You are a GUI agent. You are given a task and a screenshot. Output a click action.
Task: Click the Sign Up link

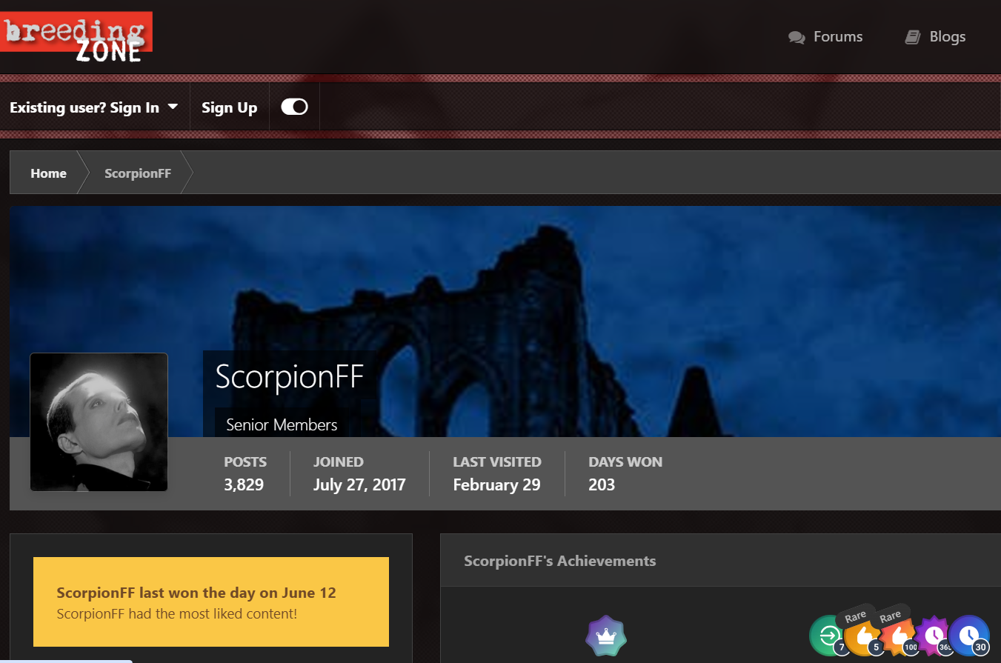pos(229,107)
